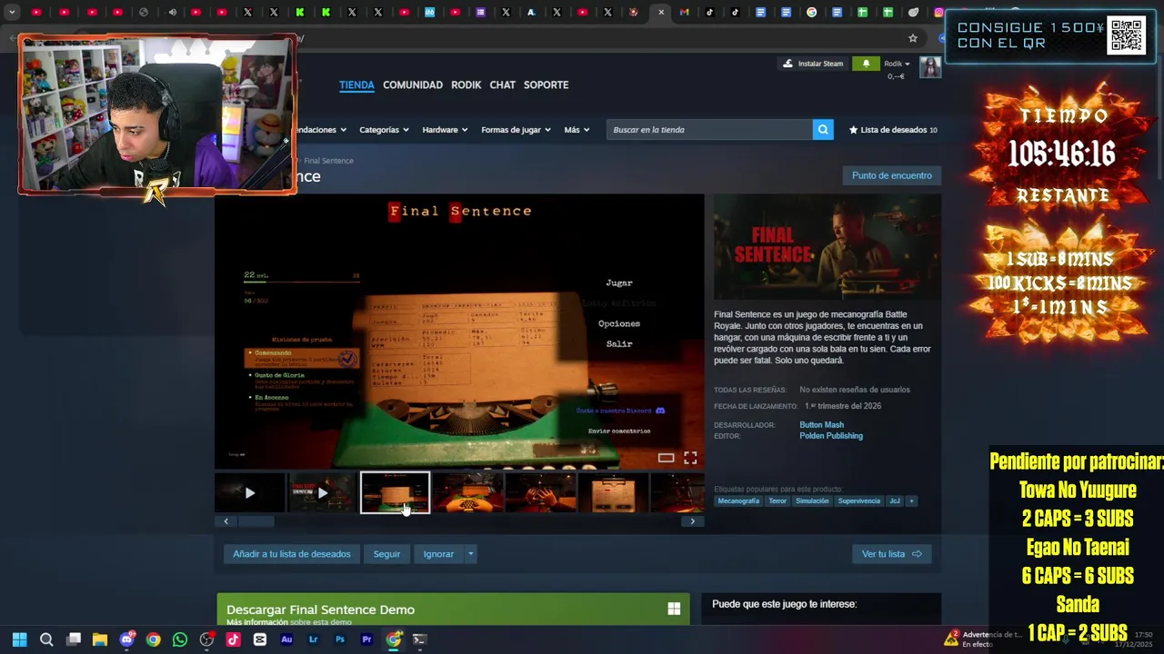Viewport: 1164px width, 654px height.
Task: Open the Rodik account dropdown
Action: coord(897,64)
